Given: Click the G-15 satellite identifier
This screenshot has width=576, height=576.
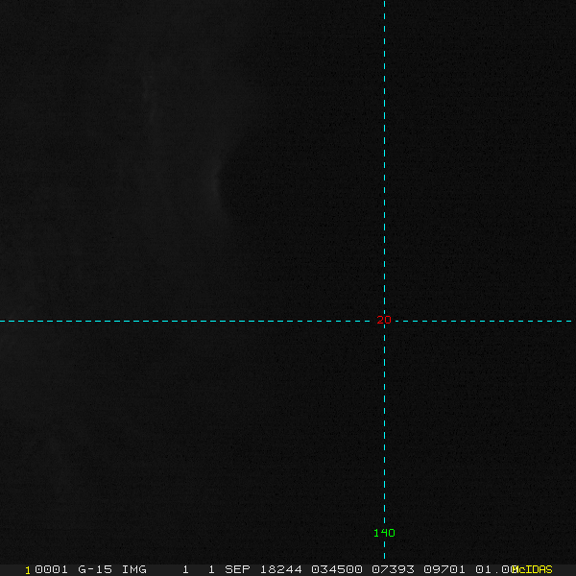Looking at the screenshot, I should [96, 569].
